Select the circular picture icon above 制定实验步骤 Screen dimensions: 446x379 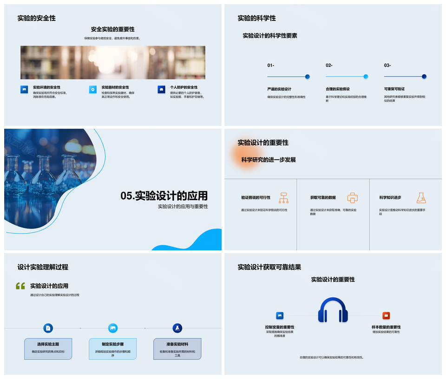112,328
